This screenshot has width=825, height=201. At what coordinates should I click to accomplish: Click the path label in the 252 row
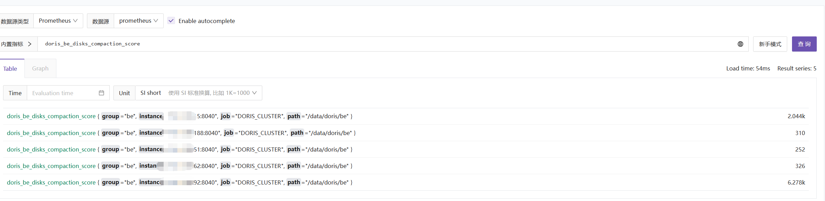tap(294, 149)
